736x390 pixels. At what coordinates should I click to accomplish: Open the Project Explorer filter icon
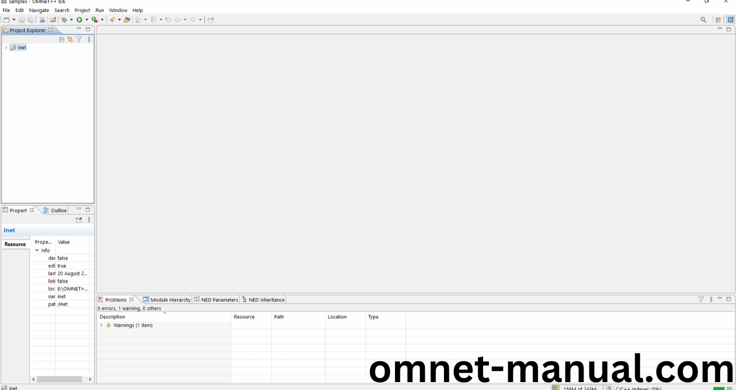(x=79, y=40)
